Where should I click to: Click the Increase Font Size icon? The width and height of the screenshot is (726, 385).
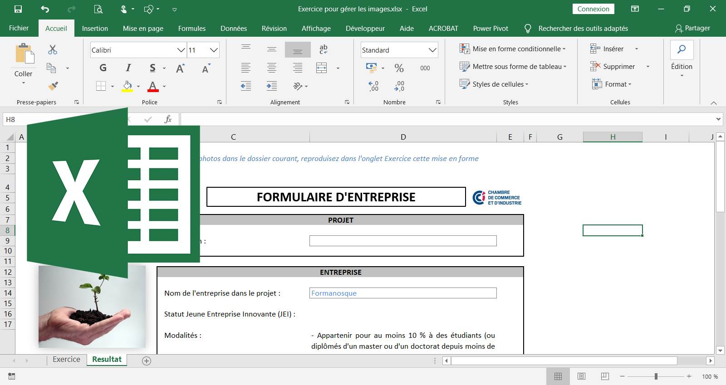(181, 68)
